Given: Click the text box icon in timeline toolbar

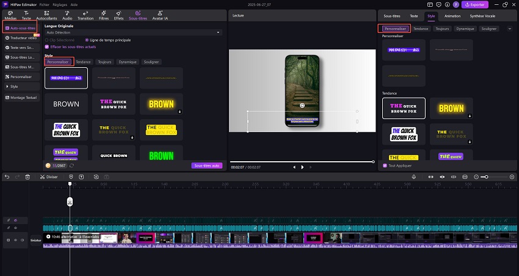Looking at the screenshot, I should tap(81, 177).
